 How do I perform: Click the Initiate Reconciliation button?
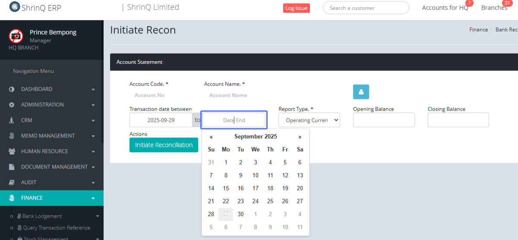[164, 145]
